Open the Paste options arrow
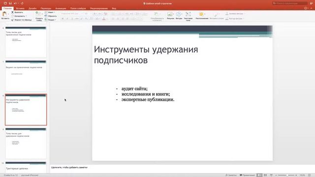315x177 pixels. [x=8, y=14]
